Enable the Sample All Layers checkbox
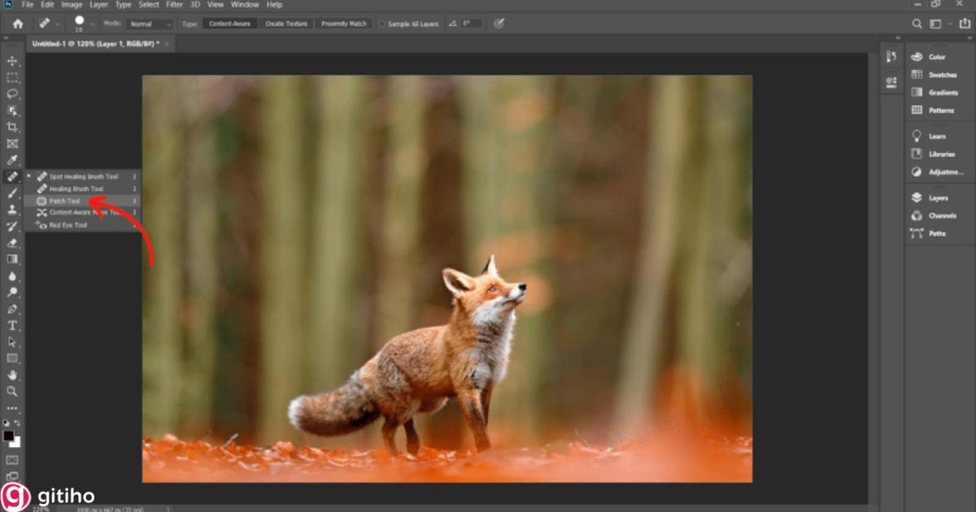The width and height of the screenshot is (976, 512). 381,23
